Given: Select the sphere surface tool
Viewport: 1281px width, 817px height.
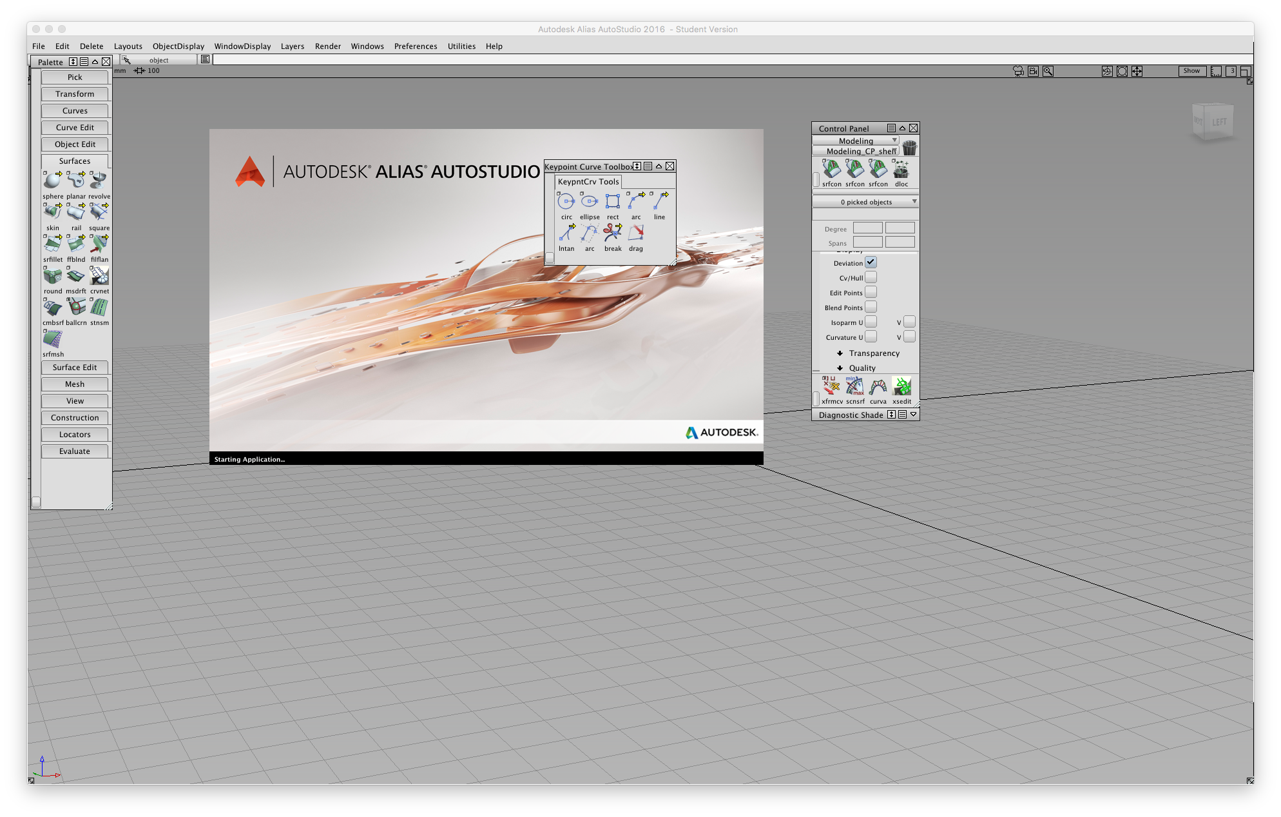Looking at the screenshot, I should [52, 181].
